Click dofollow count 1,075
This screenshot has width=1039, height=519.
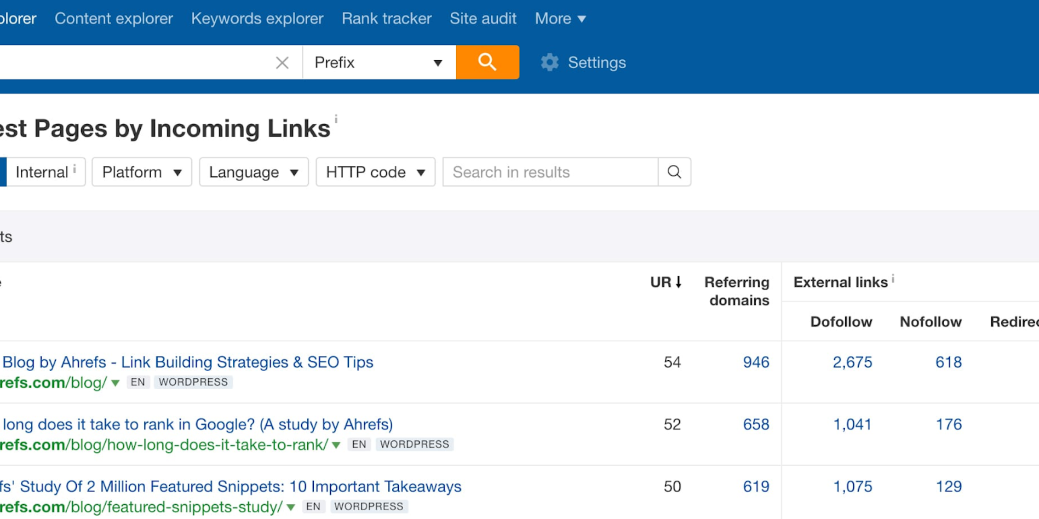click(x=852, y=487)
